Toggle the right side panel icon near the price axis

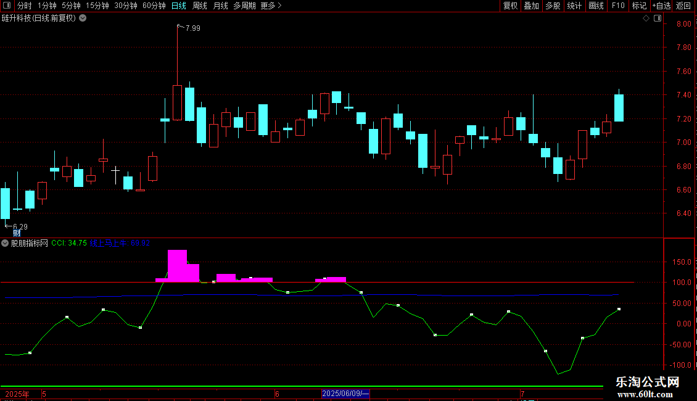coord(658,19)
